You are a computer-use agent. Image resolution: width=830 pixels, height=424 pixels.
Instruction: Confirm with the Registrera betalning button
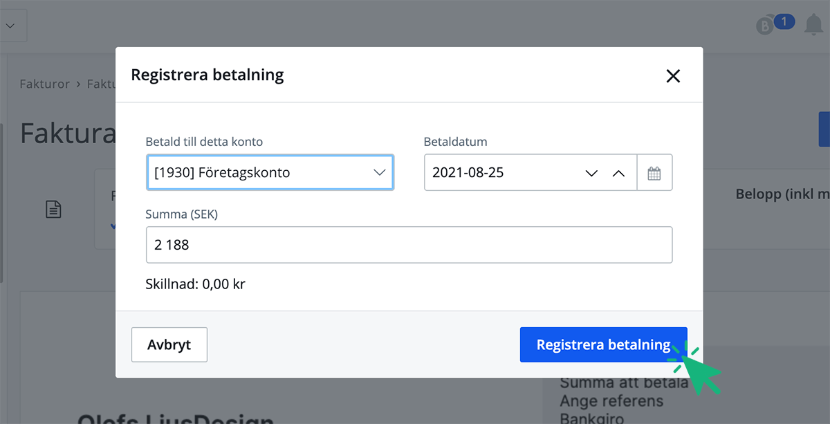(x=603, y=344)
